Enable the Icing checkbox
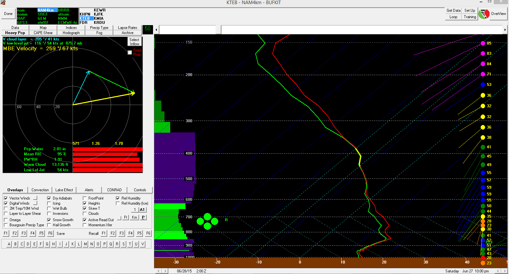509x274 pixels. coord(49,203)
